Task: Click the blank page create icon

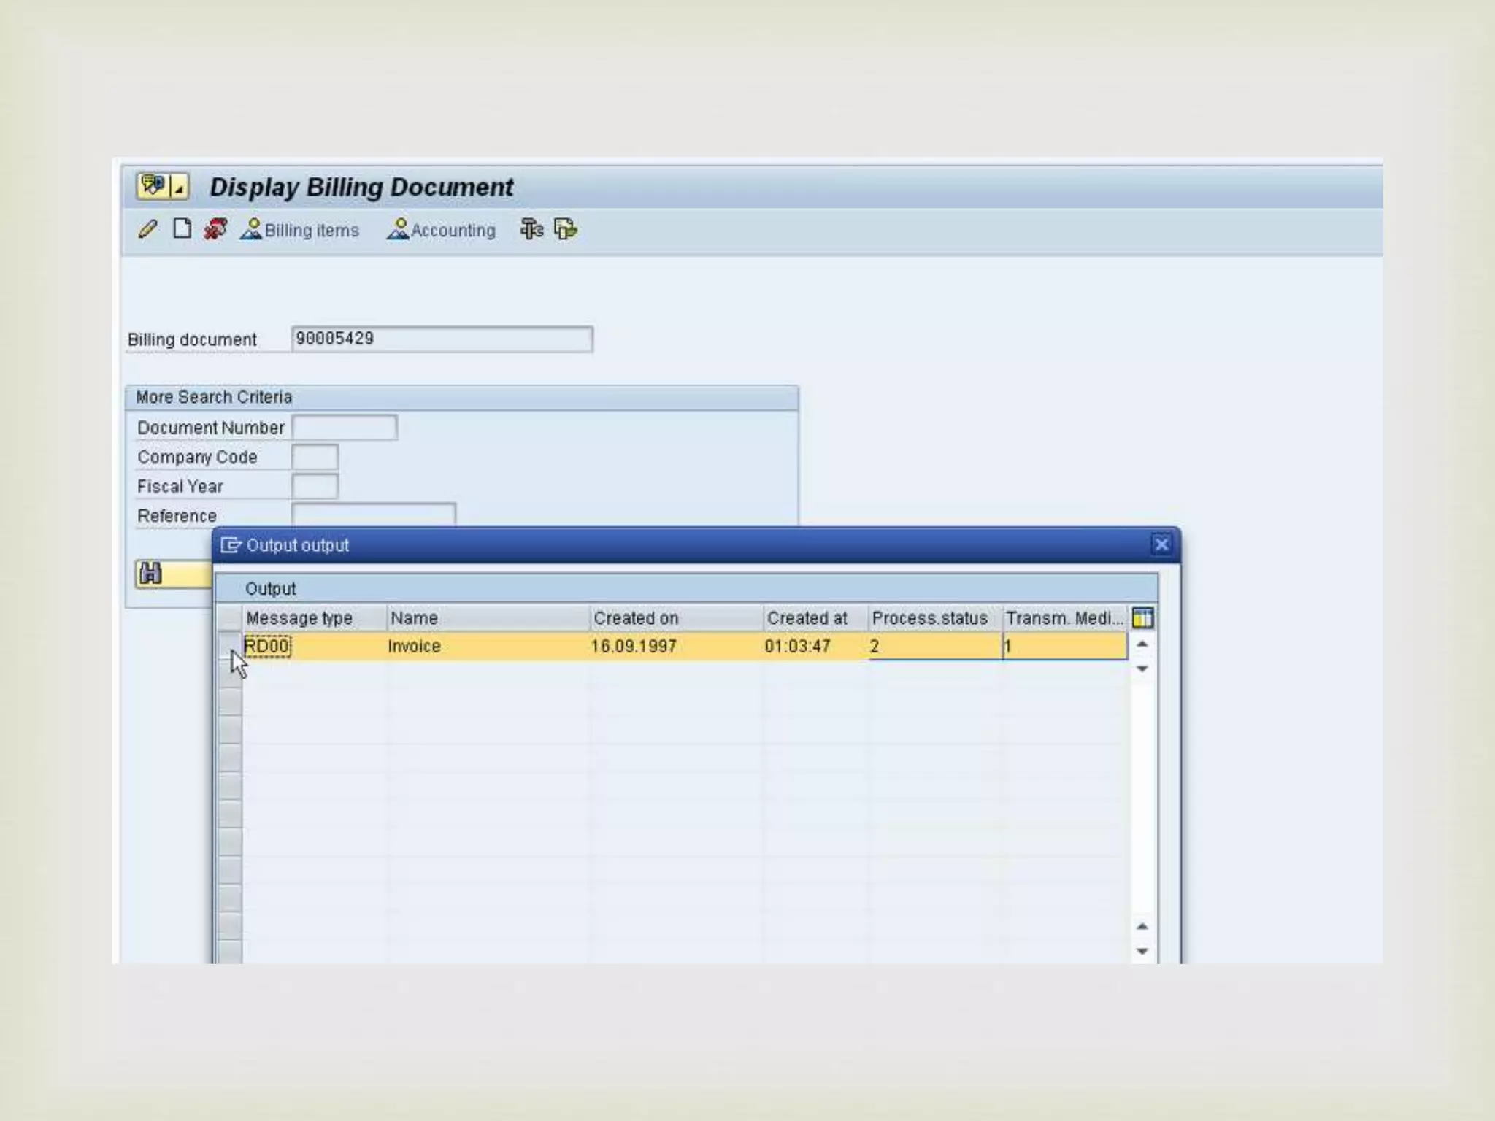Action: point(182,229)
